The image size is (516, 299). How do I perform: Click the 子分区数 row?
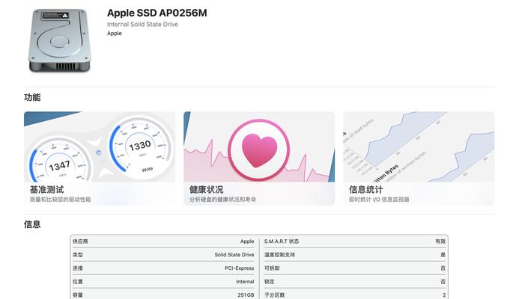355,295
